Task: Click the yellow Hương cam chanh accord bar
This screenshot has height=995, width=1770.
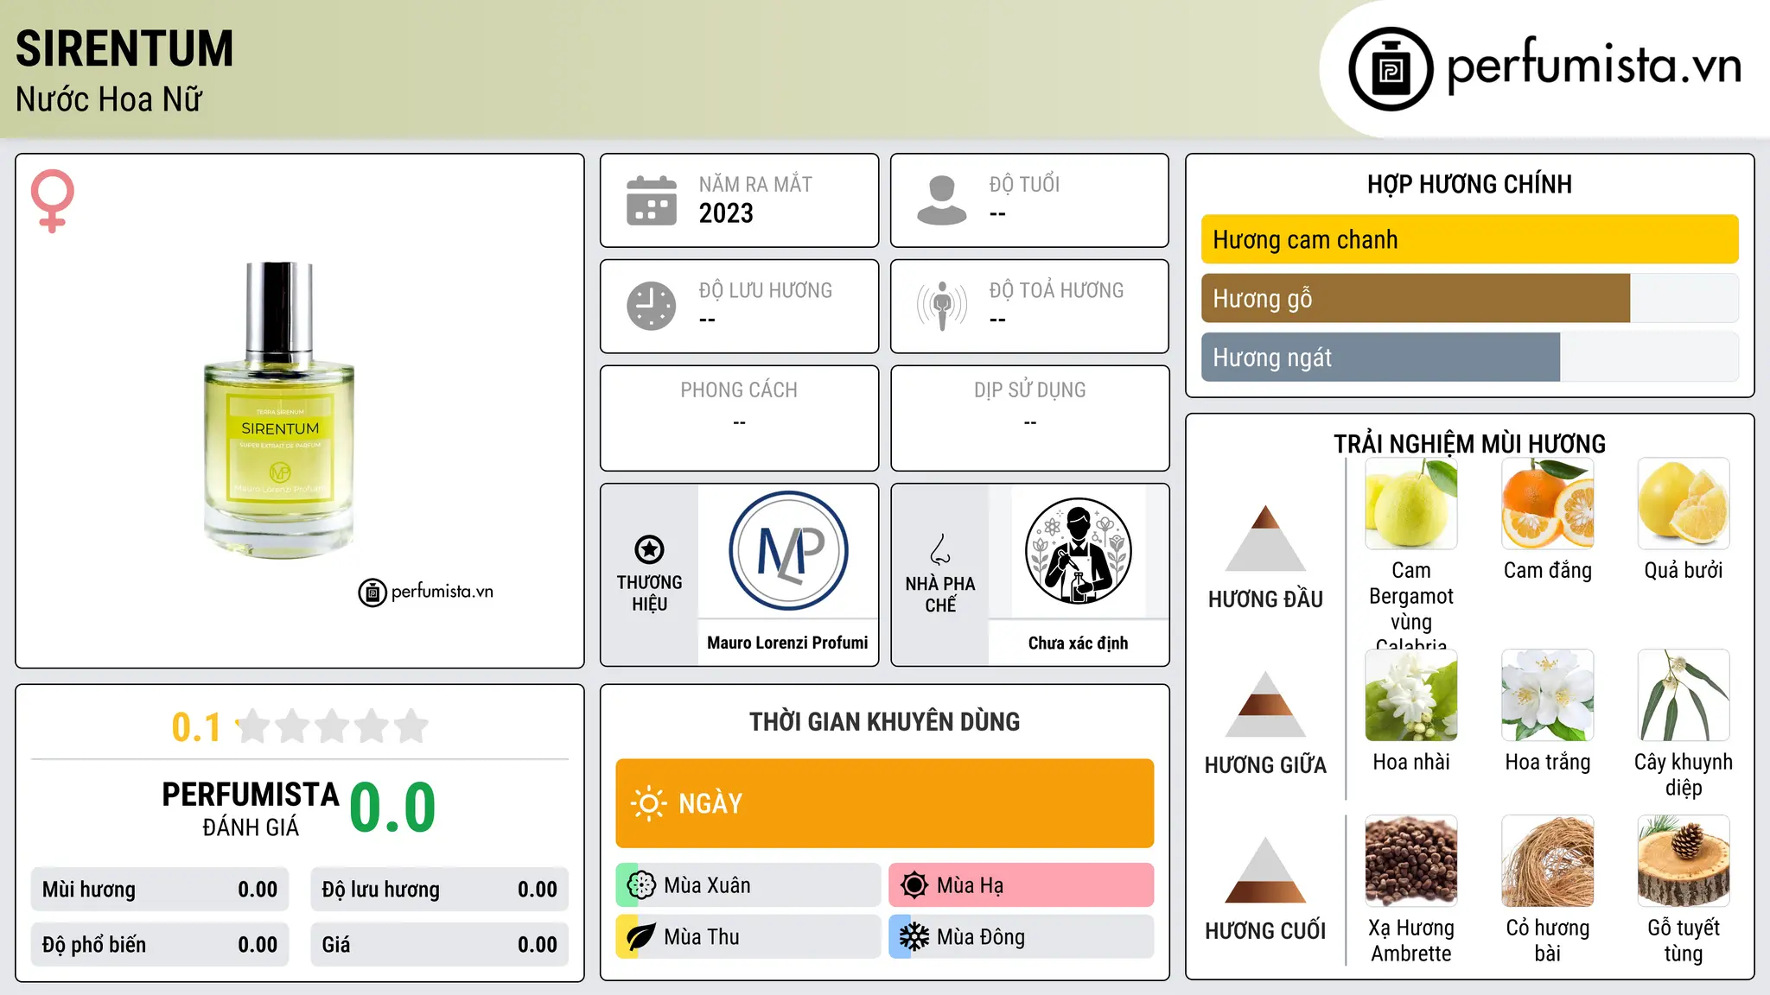Action: coord(1470,239)
